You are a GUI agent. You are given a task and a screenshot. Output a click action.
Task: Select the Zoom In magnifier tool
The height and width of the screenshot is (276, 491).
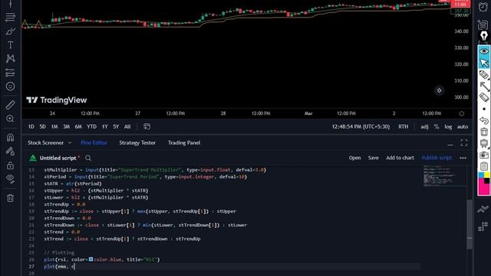point(10,119)
